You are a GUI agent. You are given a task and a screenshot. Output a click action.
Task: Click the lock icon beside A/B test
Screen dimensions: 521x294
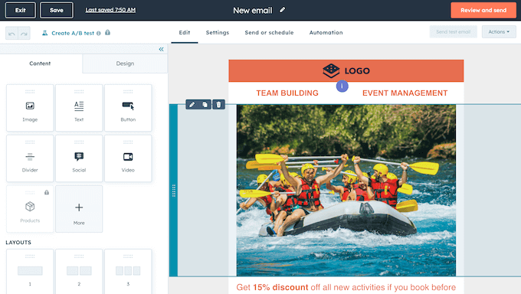click(x=108, y=33)
